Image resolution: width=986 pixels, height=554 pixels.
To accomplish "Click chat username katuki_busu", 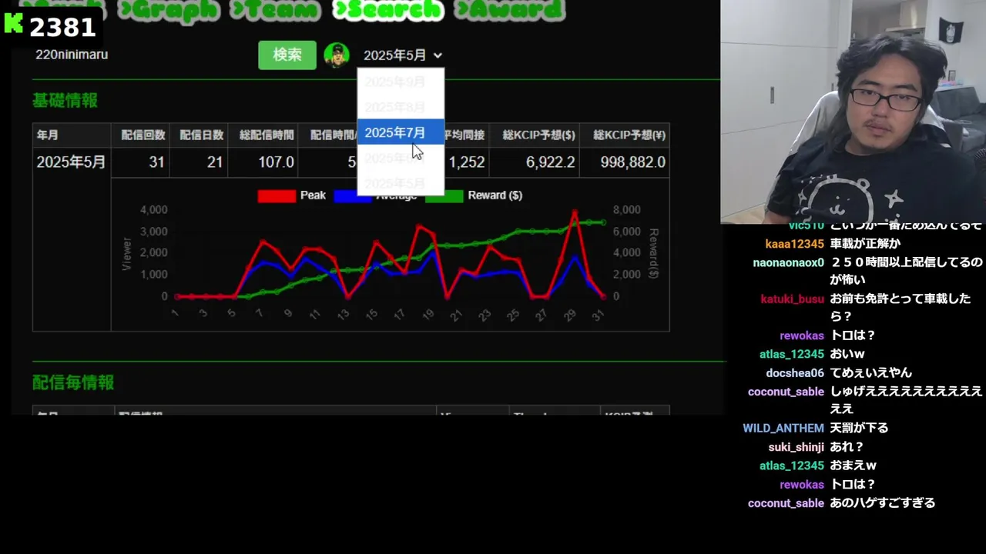I will point(792,299).
